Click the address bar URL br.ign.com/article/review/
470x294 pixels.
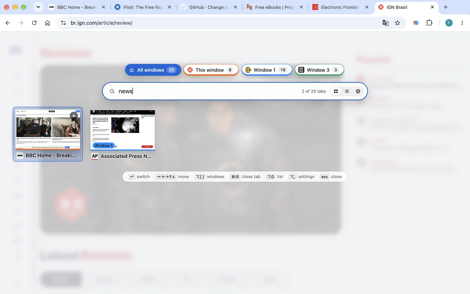point(102,23)
